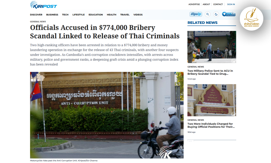Open the Videos section
This screenshot has width=271, height=163.
pos(138,15)
